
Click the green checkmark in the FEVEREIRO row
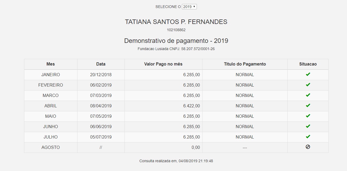tap(308, 85)
